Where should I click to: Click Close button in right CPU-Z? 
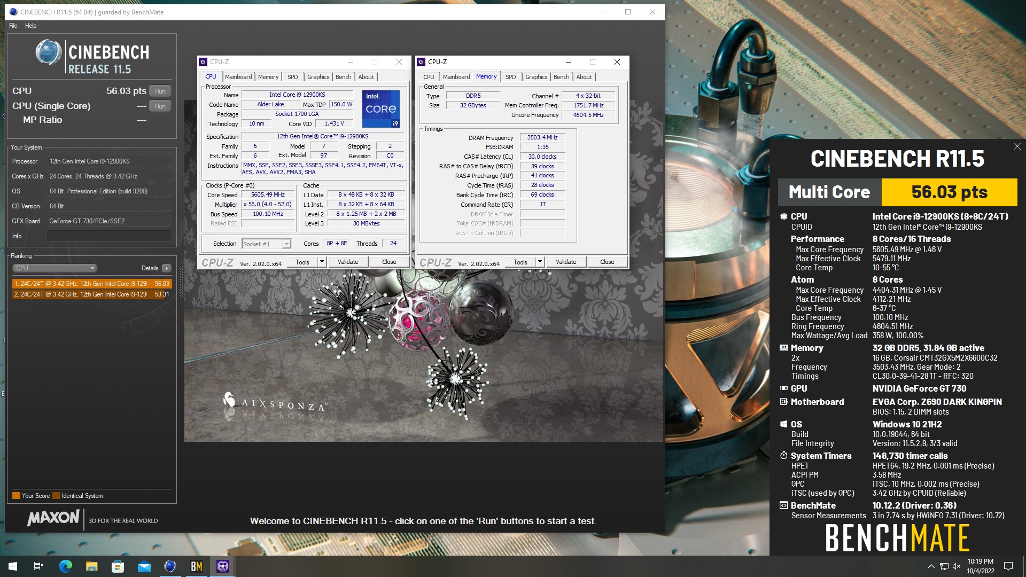click(x=607, y=262)
